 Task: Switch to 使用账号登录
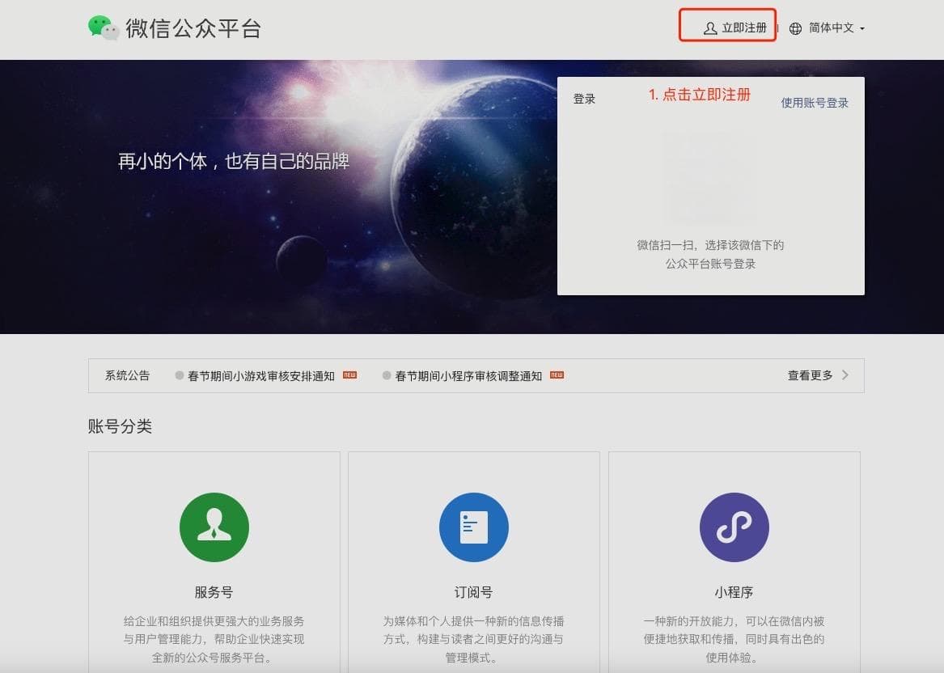pos(815,103)
